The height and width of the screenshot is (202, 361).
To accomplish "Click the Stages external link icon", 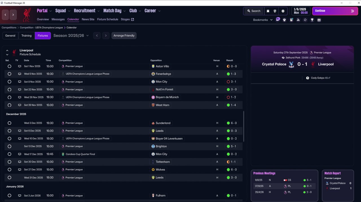I will point(133,19).
